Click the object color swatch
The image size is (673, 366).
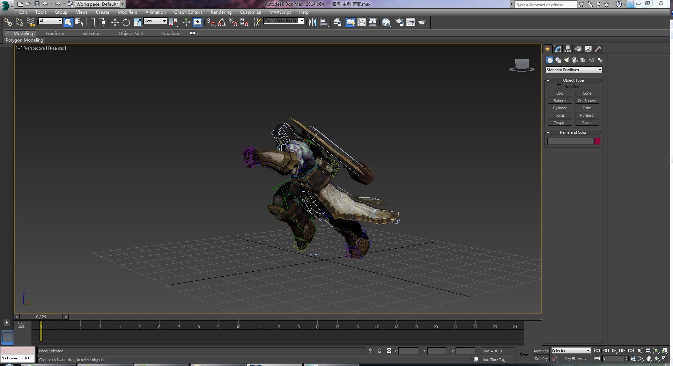point(597,141)
